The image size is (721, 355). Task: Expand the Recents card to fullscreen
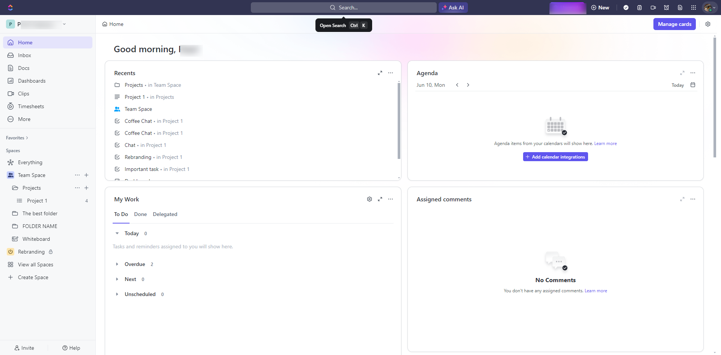tap(380, 73)
